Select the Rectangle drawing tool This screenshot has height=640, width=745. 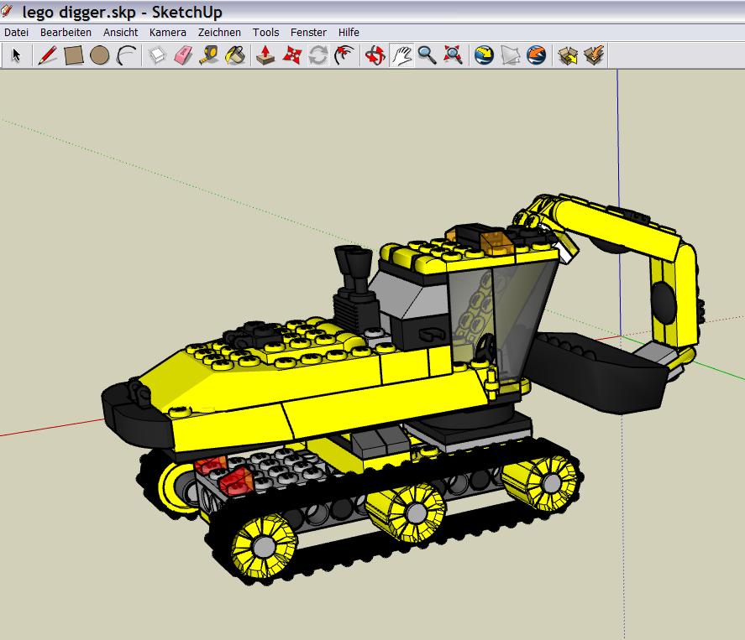[74, 55]
